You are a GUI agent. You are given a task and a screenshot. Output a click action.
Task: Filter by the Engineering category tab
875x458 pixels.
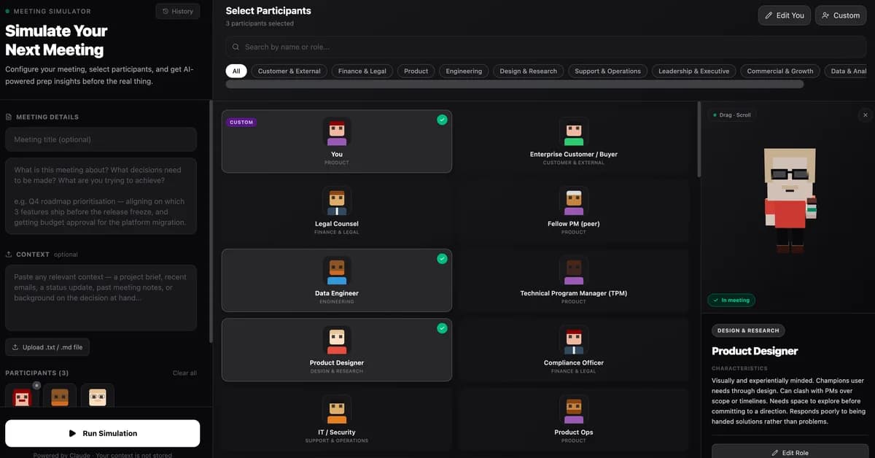pyautogui.click(x=464, y=71)
